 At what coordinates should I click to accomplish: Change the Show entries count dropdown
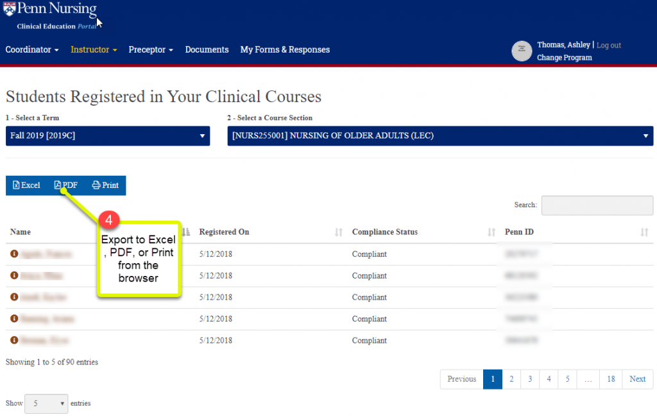point(46,404)
